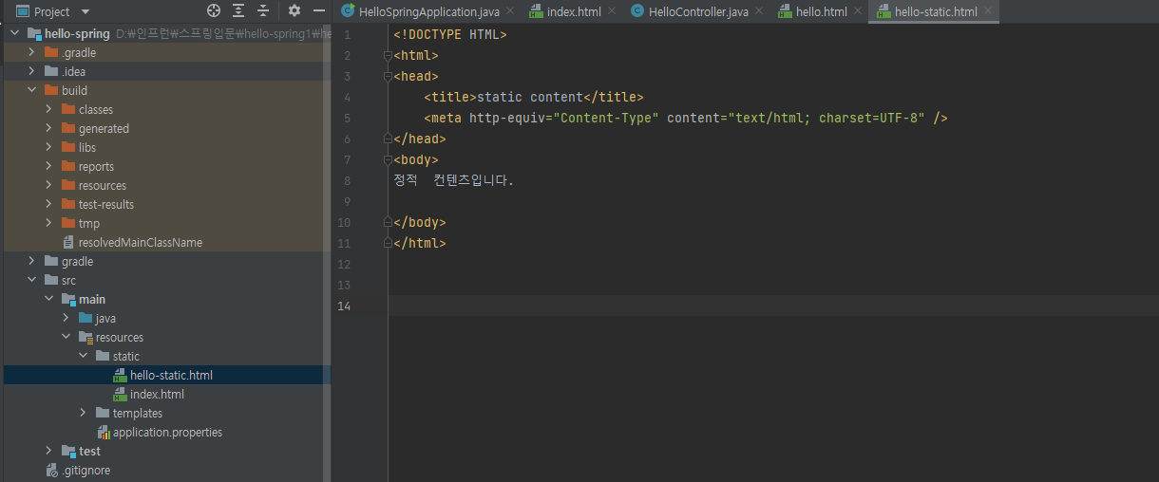Click the Expand All icon in Project toolbar

click(x=238, y=11)
